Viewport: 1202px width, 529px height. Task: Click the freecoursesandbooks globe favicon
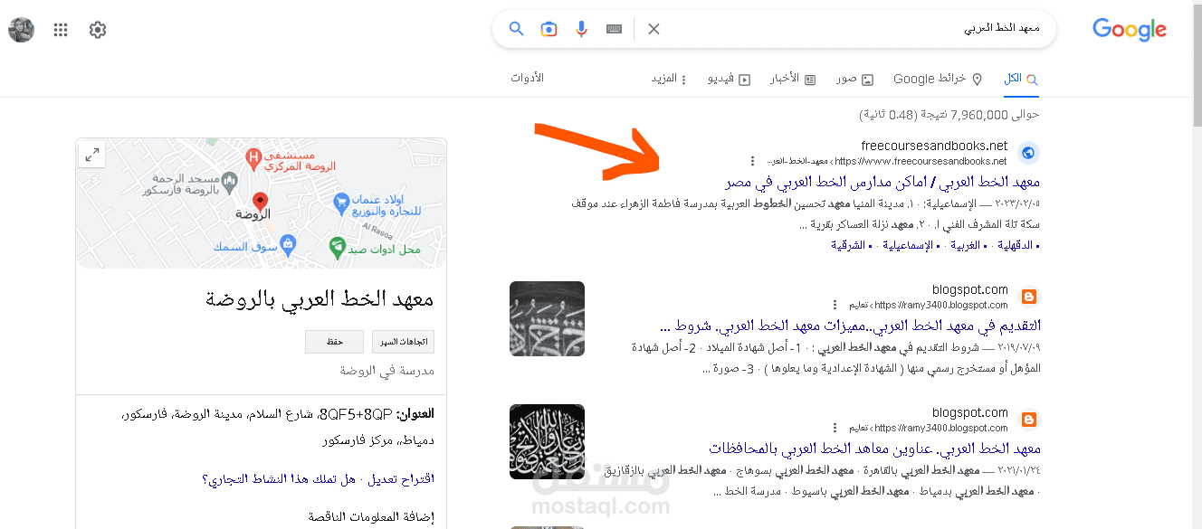point(1028,153)
